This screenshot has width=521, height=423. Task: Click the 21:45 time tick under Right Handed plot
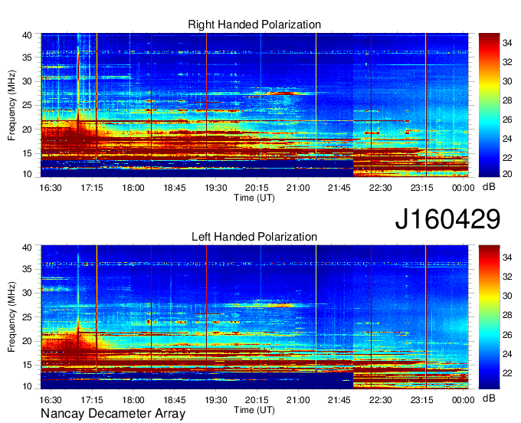click(339, 188)
